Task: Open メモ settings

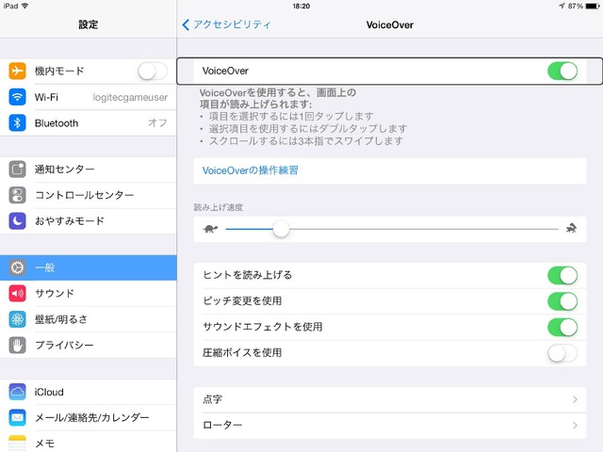Action: (x=88, y=442)
